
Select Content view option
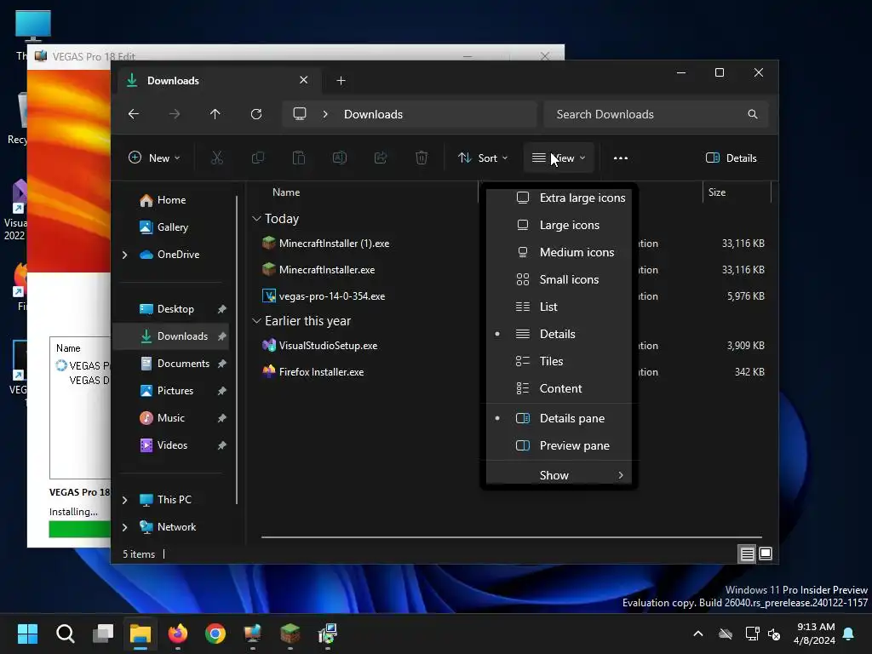pyautogui.click(x=559, y=388)
